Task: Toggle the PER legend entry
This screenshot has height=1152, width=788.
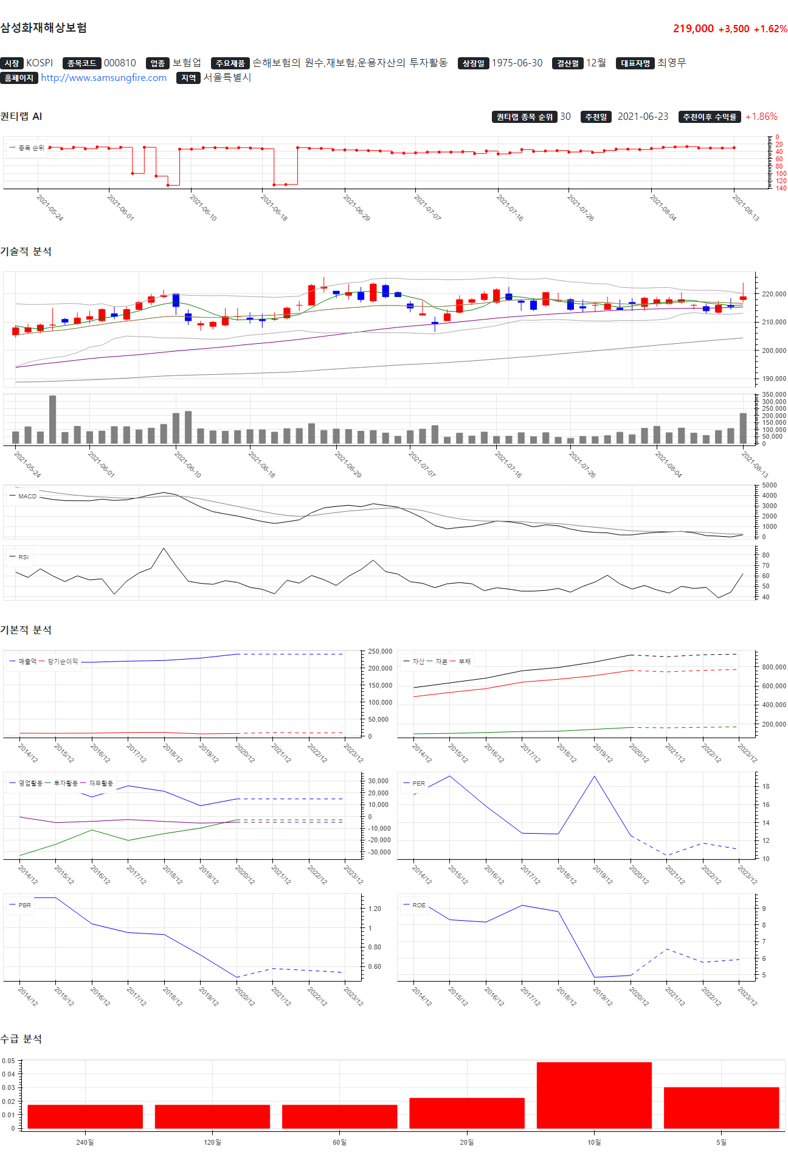Action: (414, 783)
